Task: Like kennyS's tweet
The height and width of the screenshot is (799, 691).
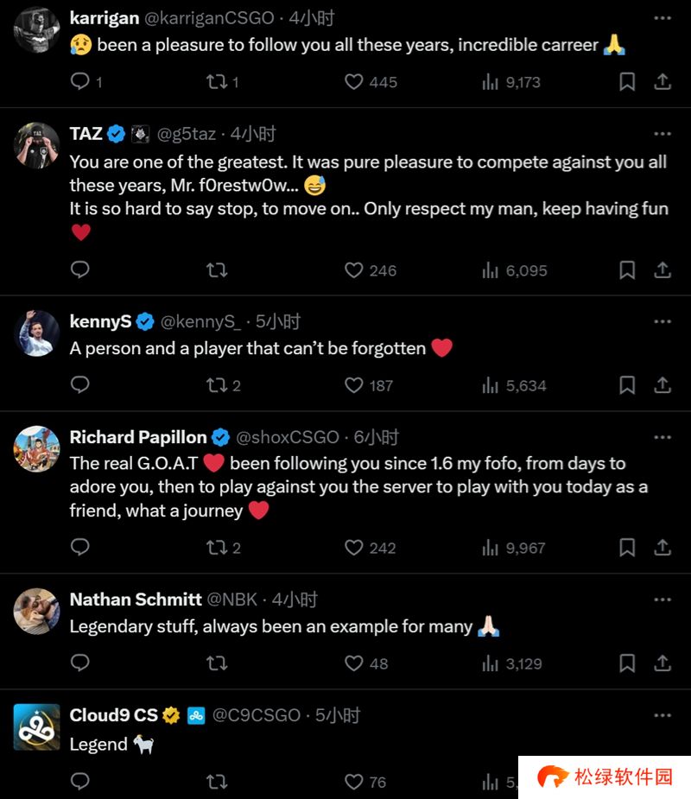Action: pos(354,385)
